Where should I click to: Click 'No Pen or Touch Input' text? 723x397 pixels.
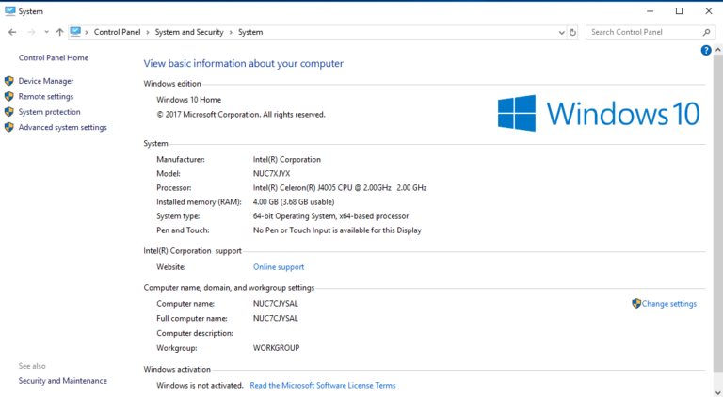(337, 230)
